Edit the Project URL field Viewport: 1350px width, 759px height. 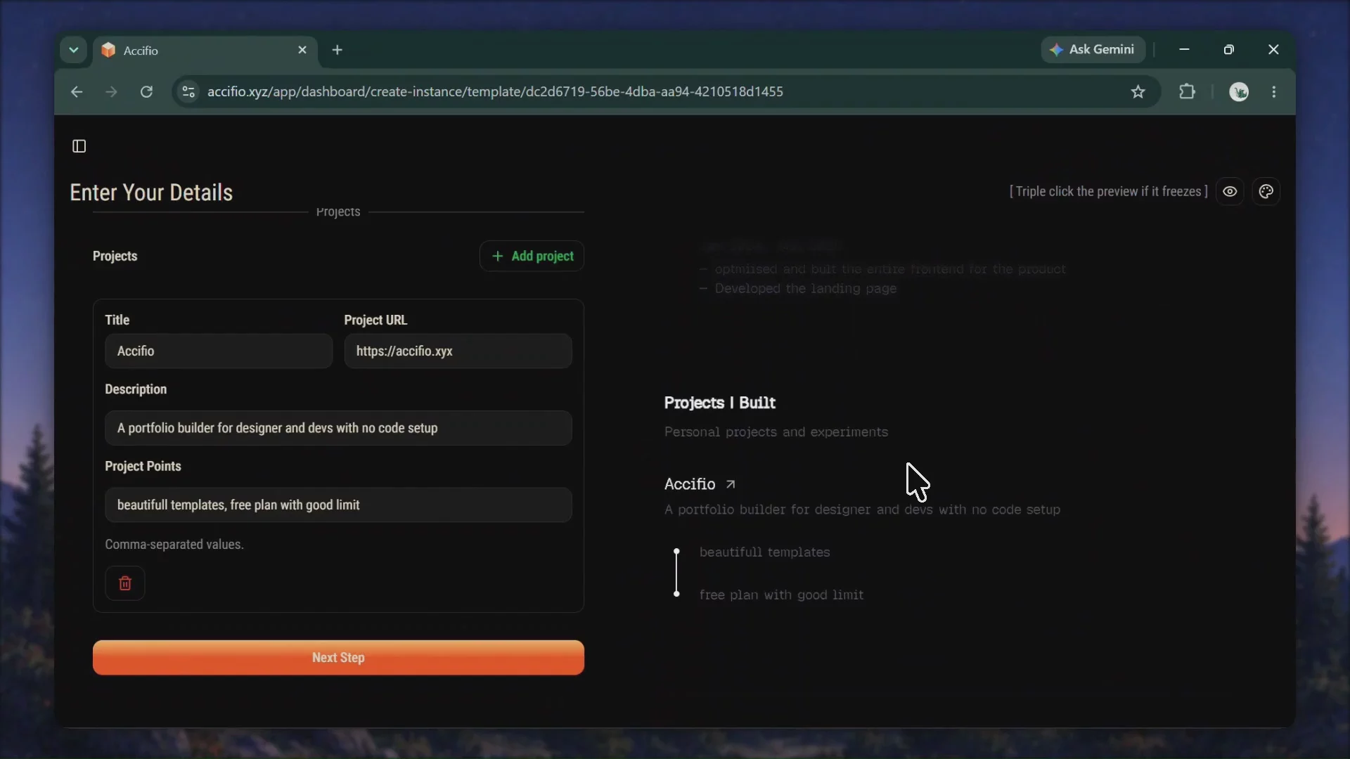(x=458, y=351)
